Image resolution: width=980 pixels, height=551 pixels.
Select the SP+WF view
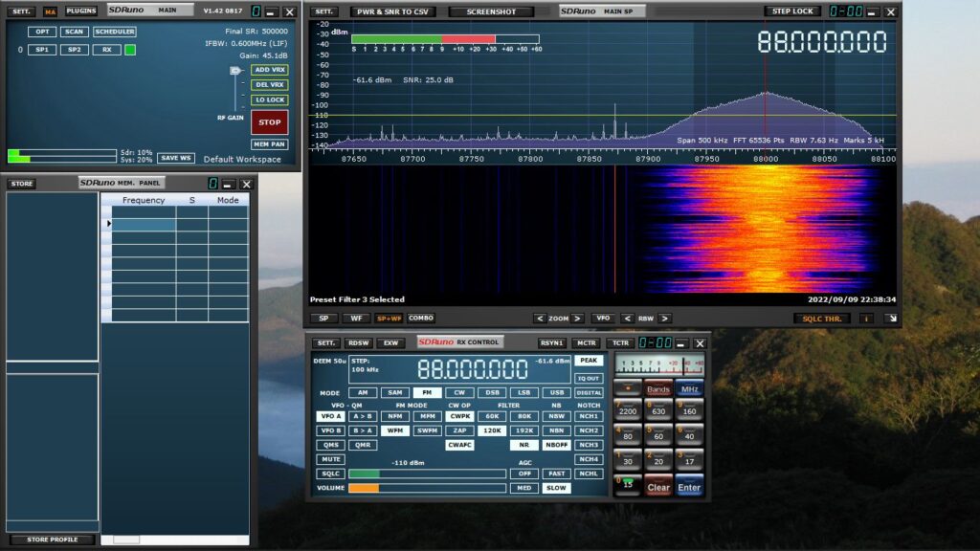[x=389, y=319]
